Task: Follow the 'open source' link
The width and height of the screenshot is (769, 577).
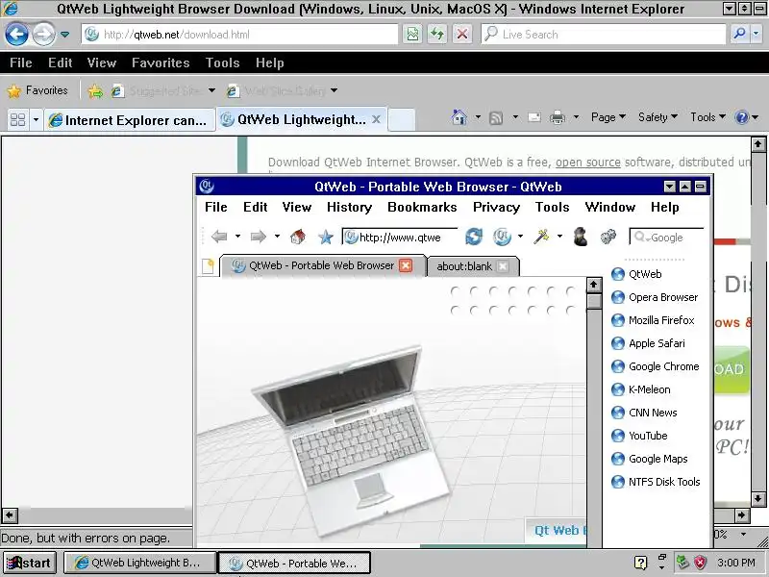Action: tap(588, 162)
